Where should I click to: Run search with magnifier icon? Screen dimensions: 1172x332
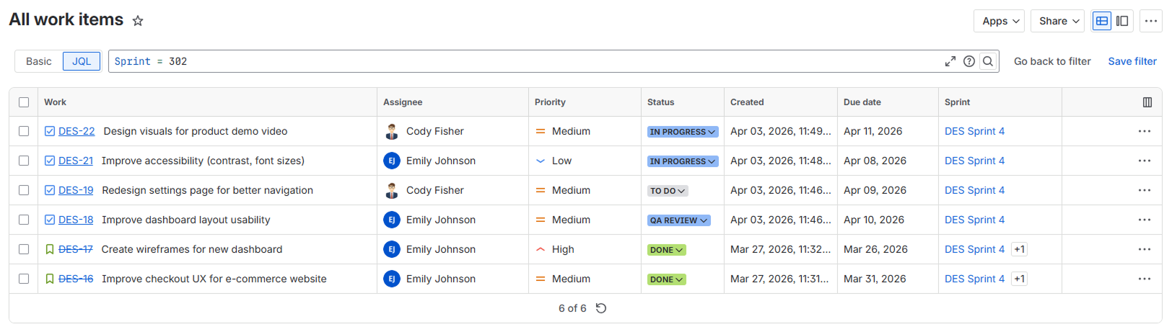pyautogui.click(x=988, y=61)
